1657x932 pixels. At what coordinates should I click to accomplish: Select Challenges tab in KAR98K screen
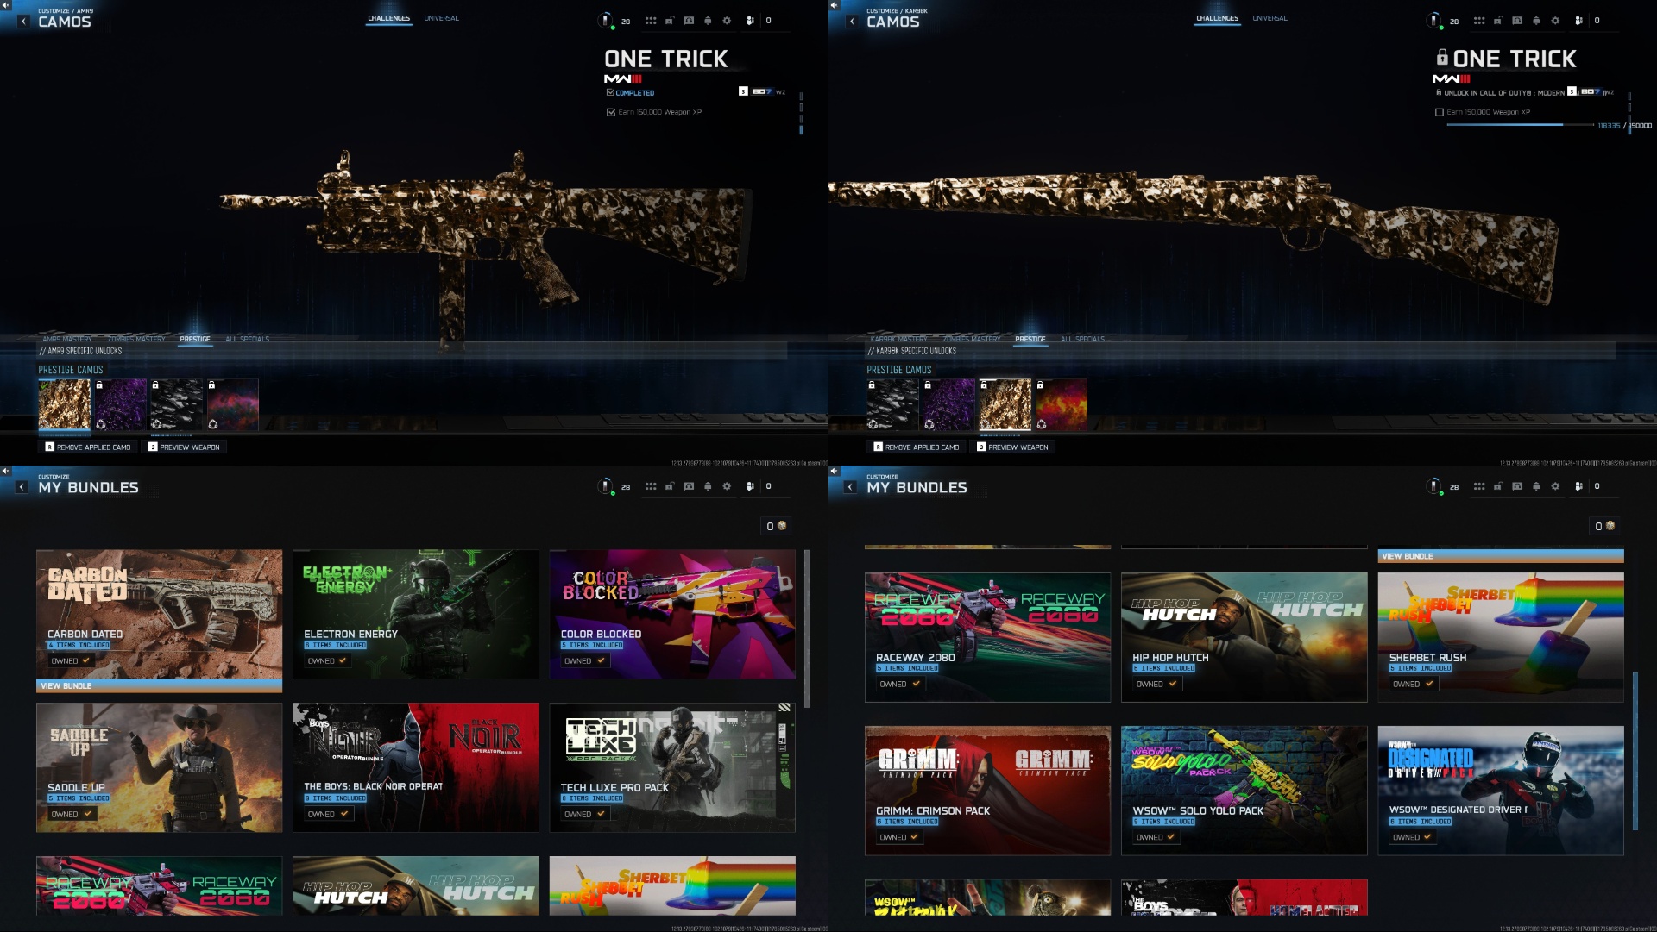pyautogui.click(x=1217, y=18)
